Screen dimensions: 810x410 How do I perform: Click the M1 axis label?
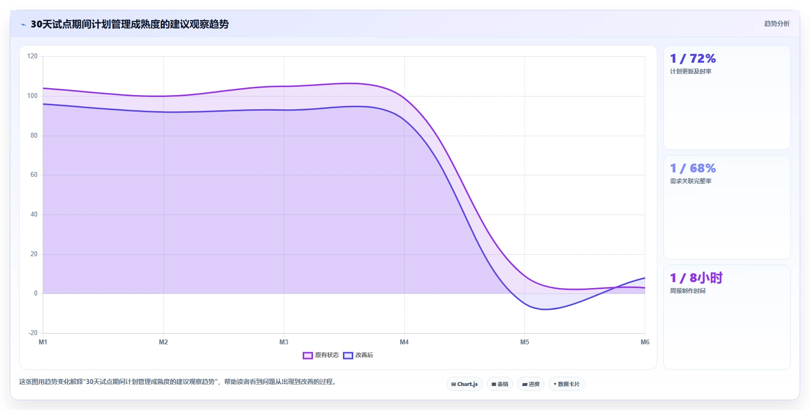point(43,342)
